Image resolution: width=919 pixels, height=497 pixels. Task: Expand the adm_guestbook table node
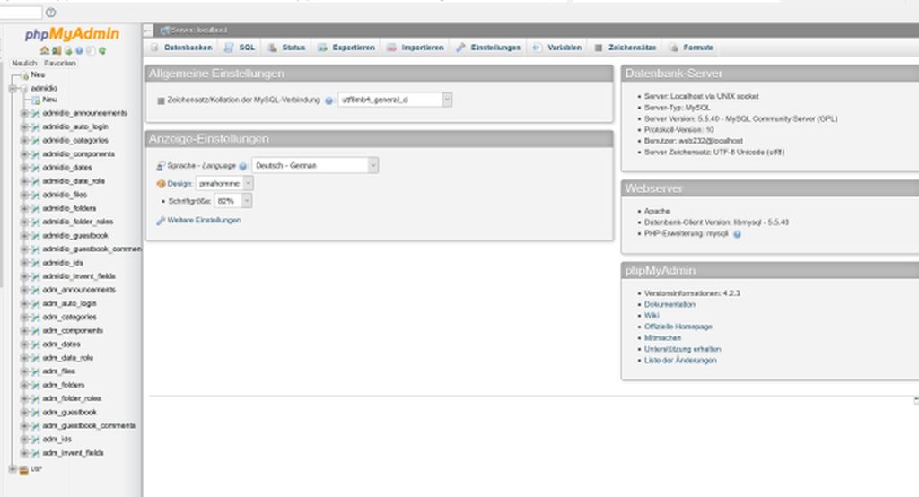pyautogui.click(x=24, y=413)
